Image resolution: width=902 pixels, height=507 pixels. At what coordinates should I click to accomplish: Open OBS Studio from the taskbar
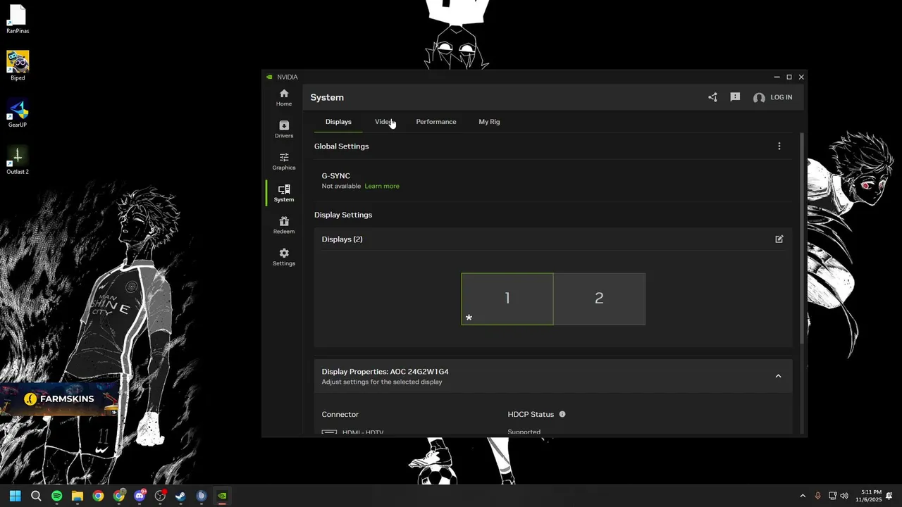pos(160,496)
